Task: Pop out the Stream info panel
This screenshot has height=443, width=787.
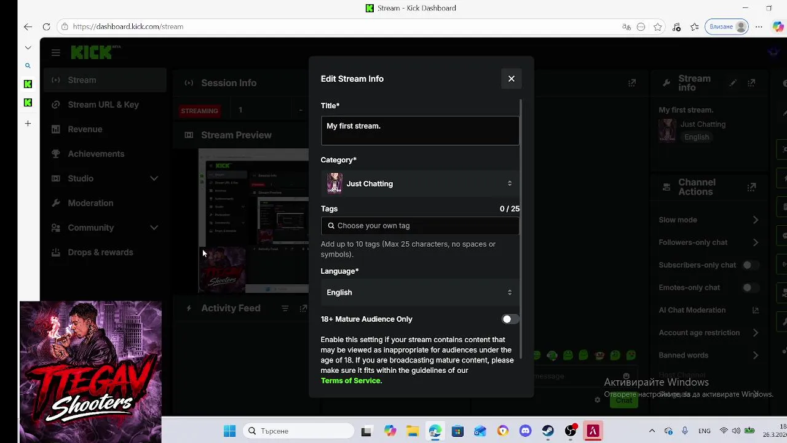Action: click(751, 83)
